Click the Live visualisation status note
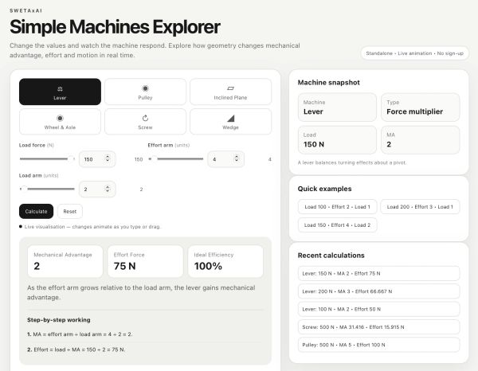Screen dimensions: 478x371 91,227
